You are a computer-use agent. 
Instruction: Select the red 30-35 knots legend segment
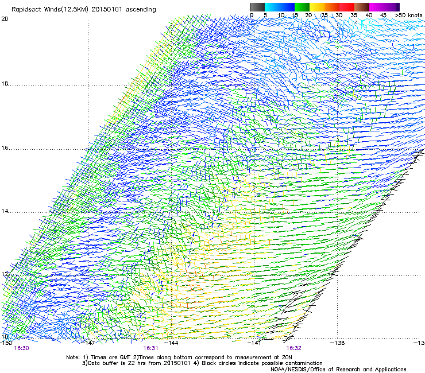[x=347, y=7]
